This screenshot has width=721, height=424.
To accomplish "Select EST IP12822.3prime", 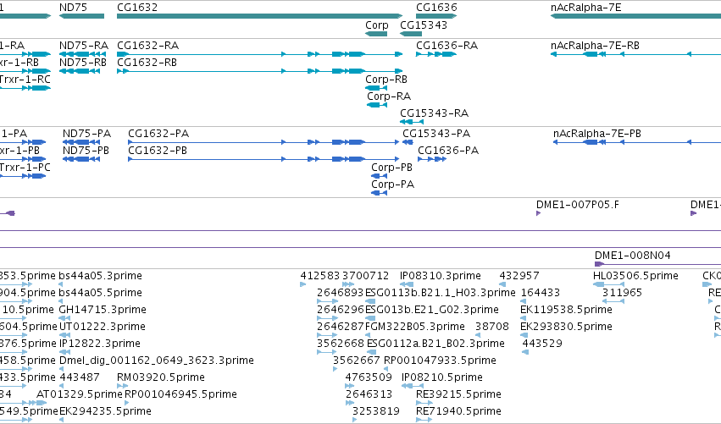I will pyautogui.click(x=100, y=344).
